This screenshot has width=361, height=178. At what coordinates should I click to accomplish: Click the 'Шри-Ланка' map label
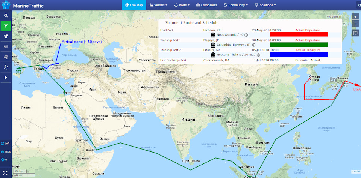click(191, 161)
